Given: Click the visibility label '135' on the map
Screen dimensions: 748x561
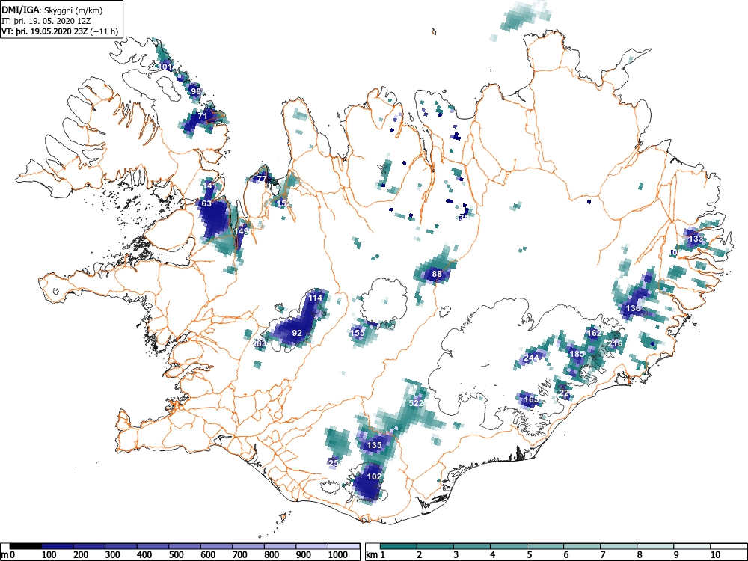Looking at the screenshot, I should click(x=375, y=445).
